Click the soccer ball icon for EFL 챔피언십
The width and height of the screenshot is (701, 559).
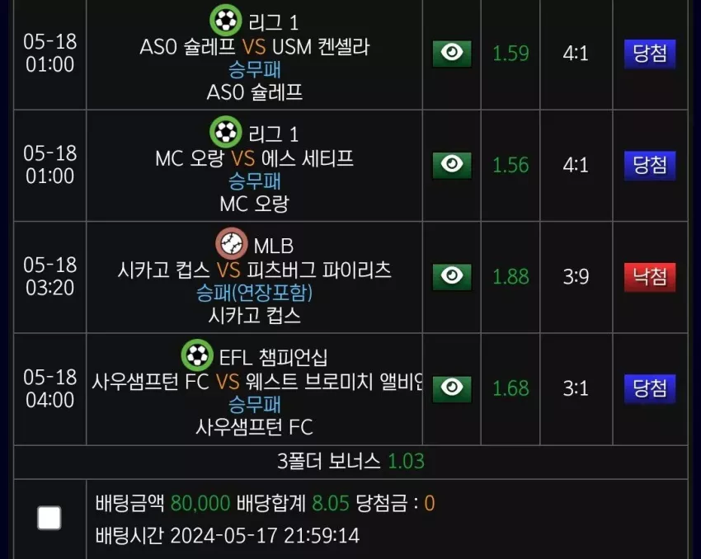click(x=197, y=355)
